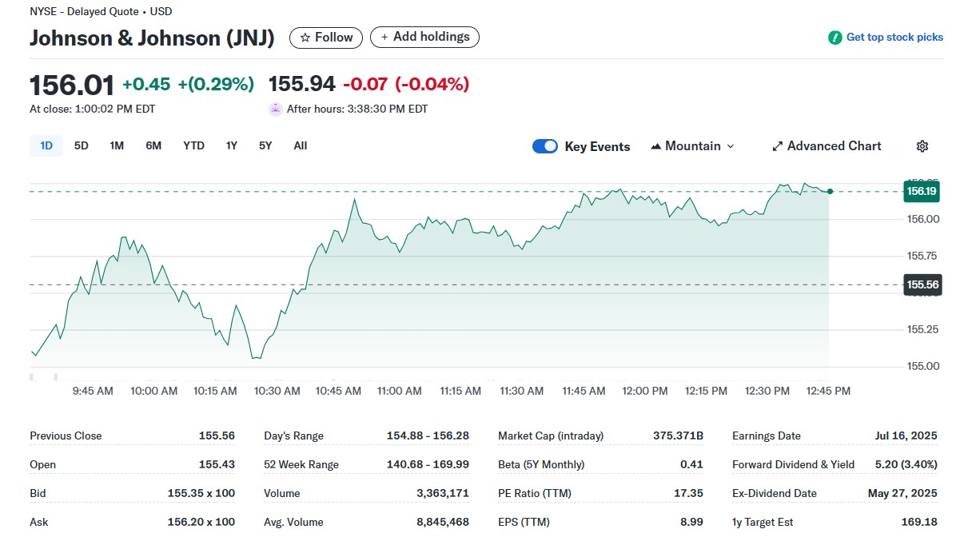Click 52 Week Range value 140.68 - 169.99
Image resolution: width=964 pixels, height=545 pixels.
(428, 464)
